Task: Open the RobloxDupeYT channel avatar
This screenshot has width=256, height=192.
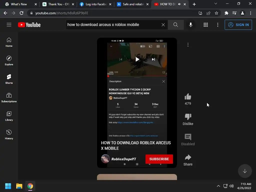Action: tap(105, 159)
